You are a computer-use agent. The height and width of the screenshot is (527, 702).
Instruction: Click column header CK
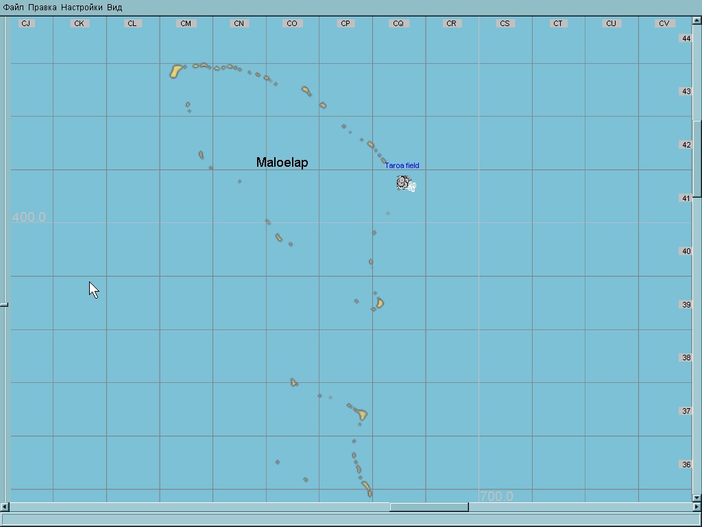click(x=80, y=23)
